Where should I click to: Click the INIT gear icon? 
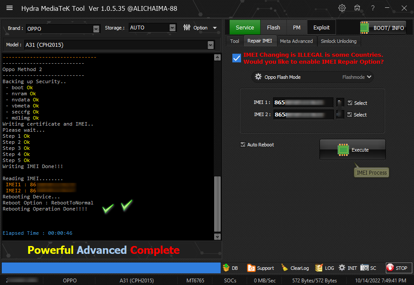click(x=342, y=268)
